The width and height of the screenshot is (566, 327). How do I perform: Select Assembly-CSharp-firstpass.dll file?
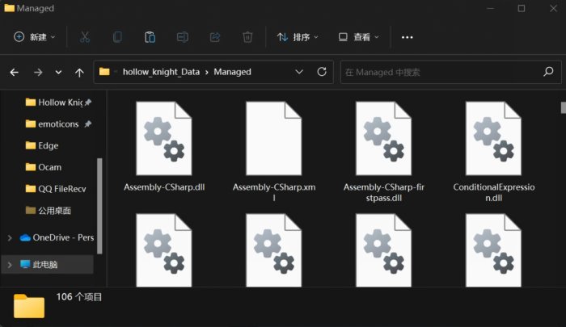point(383,152)
